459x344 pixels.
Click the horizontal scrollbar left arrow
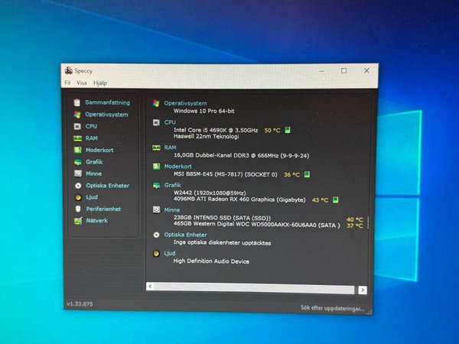click(150, 287)
